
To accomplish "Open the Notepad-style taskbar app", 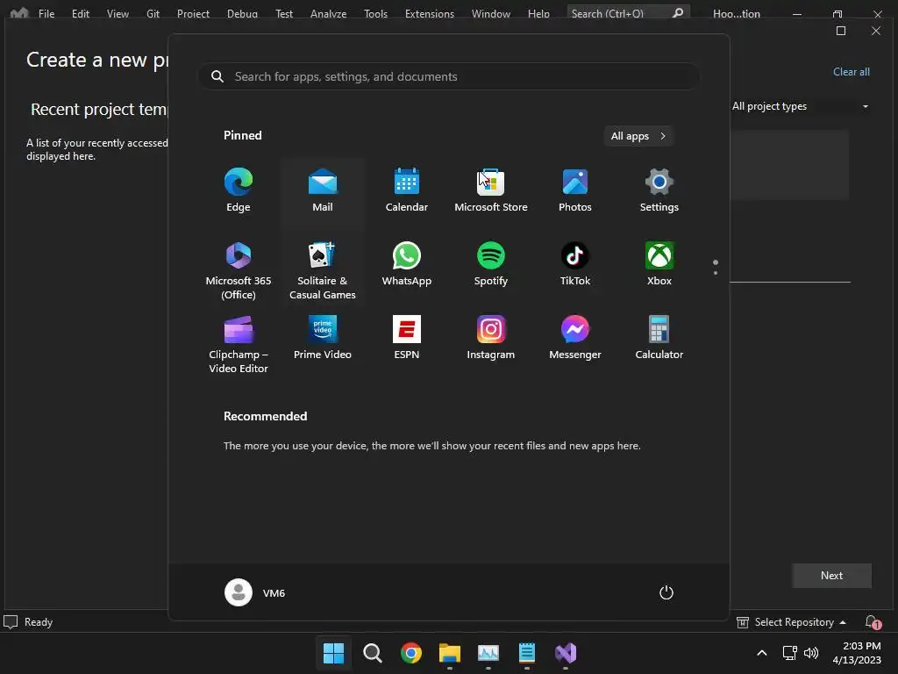I will tap(526, 653).
